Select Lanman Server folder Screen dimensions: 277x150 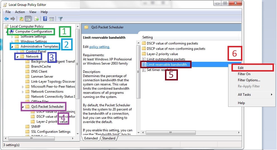click(x=42, y=77)
